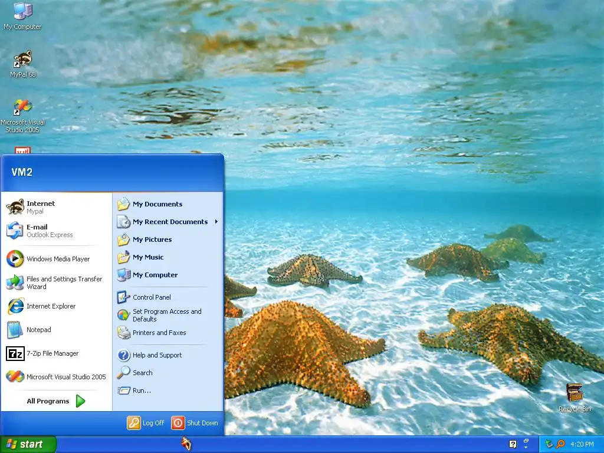This screenshot has width=604, height=453.
Task: Open Notepad from Start menu
Action: click(x=56, y=330)
